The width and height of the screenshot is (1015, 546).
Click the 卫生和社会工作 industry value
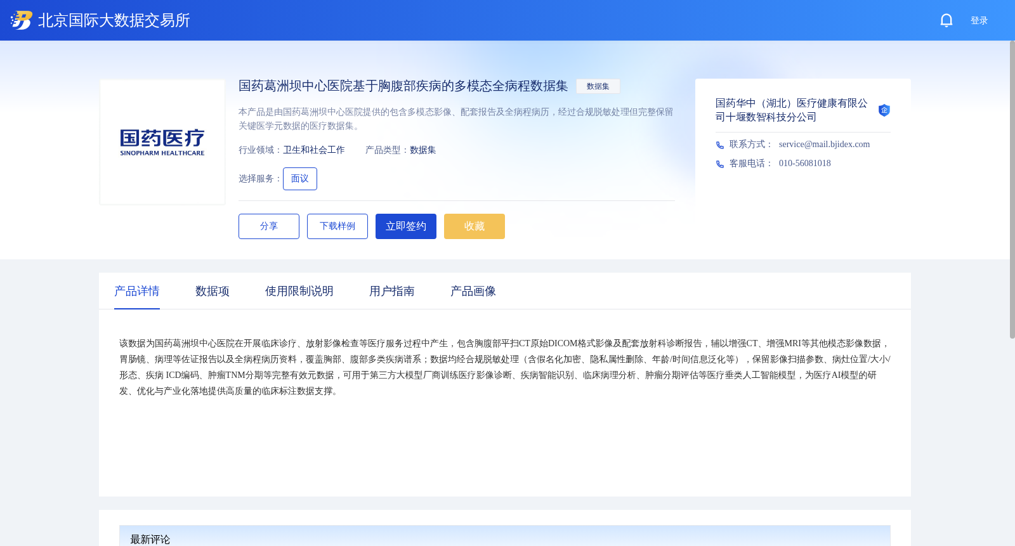pyautogui.click(x=314, y=150)
